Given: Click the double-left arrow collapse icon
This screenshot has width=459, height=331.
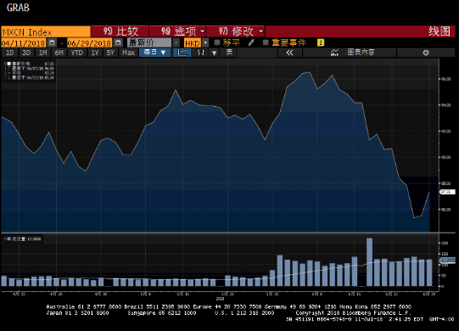Looking at the screenshot, I should coord(289,53).
